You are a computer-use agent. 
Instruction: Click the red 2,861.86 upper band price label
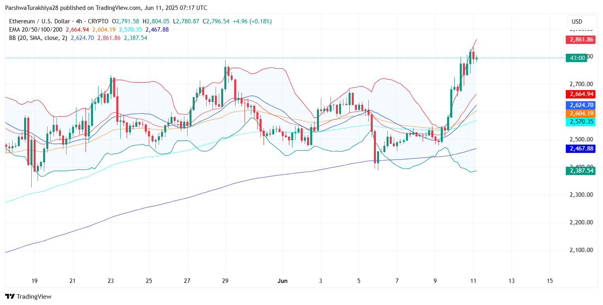tap(580, 40)
